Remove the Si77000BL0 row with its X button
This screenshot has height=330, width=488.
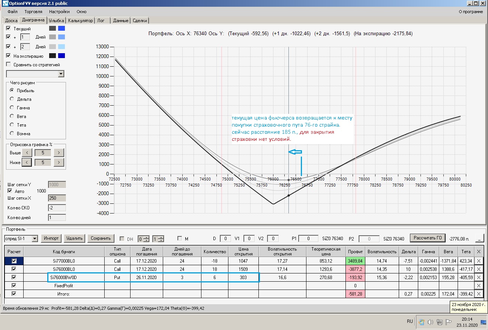click(479, 261)
